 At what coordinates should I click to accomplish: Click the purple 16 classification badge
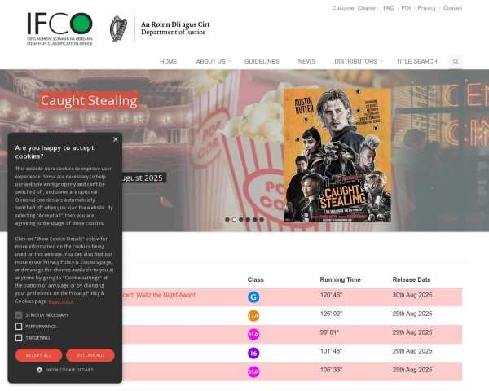pyautogui.click(x=253, y=353)
